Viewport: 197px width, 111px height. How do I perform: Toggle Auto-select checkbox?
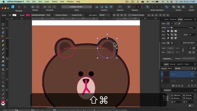click(x=87, y=15)
